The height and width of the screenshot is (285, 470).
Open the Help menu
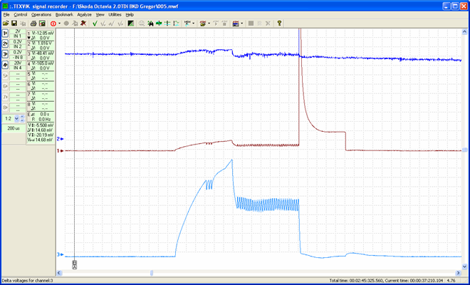130,15
